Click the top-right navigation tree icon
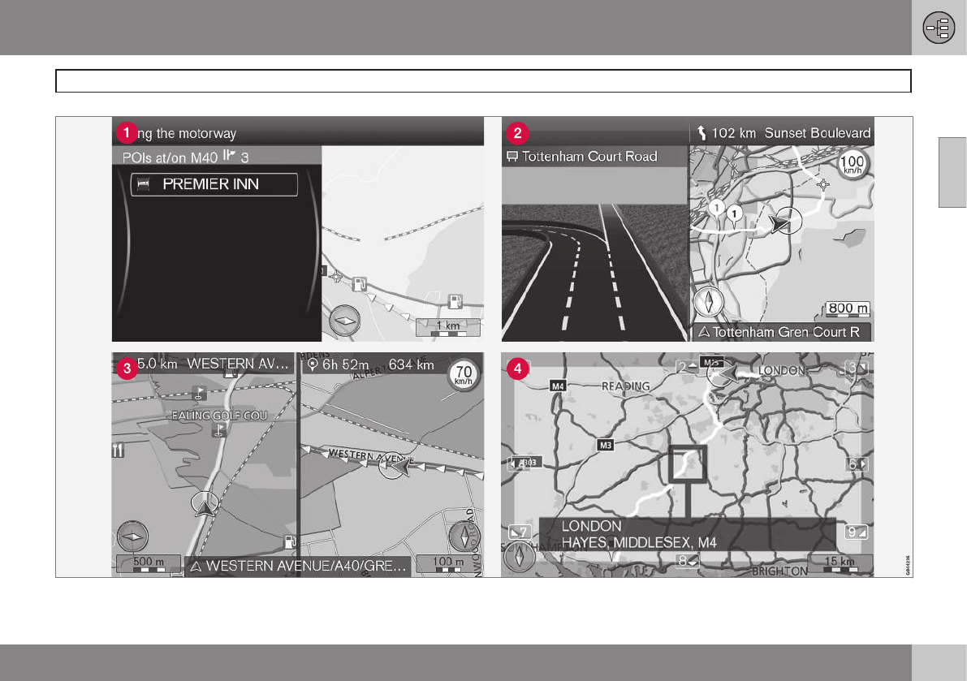This screenshot has width=967, height=681. (938, 28)
